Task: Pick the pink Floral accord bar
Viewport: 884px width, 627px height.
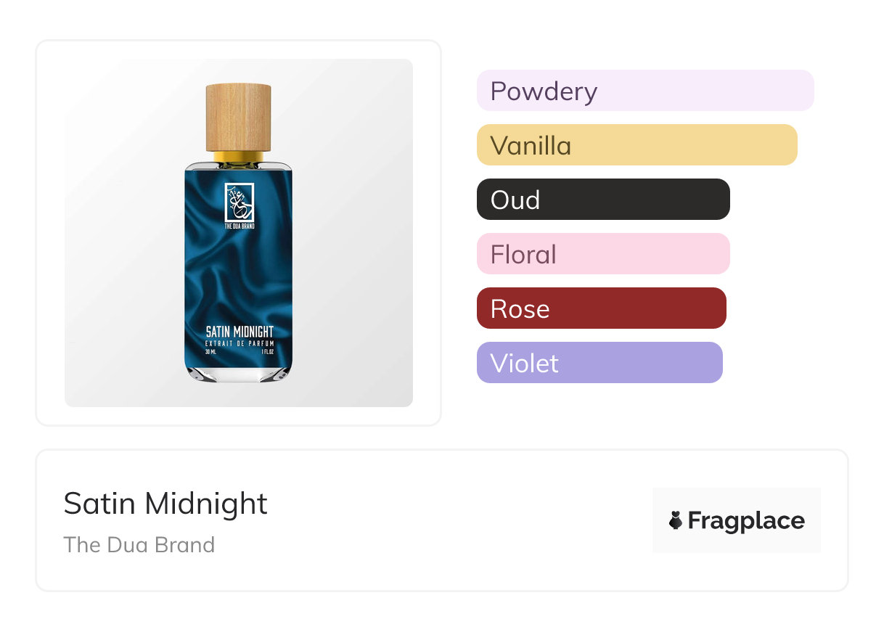Action: click(x=602, y=254)
